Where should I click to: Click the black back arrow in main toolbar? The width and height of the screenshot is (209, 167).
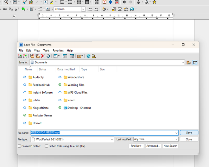pyautogui.click(x=124, y=2)
